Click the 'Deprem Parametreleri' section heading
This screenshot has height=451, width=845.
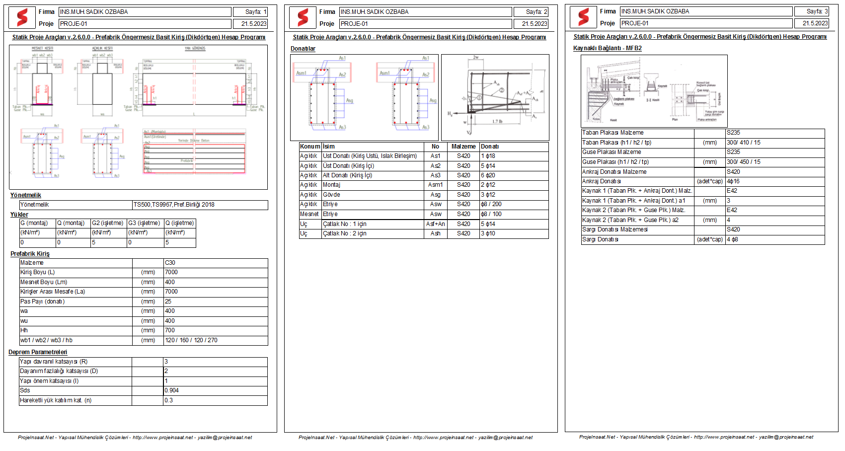(38, 352)
